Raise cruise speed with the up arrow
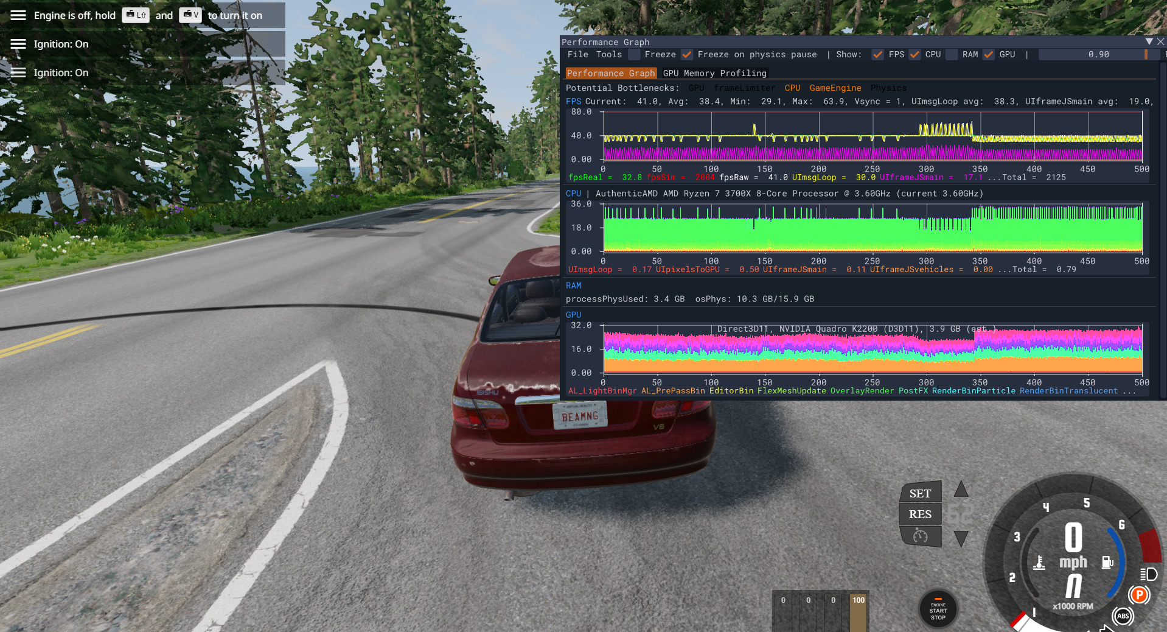This screenshot has width=1167, height=632. point(961,488)
